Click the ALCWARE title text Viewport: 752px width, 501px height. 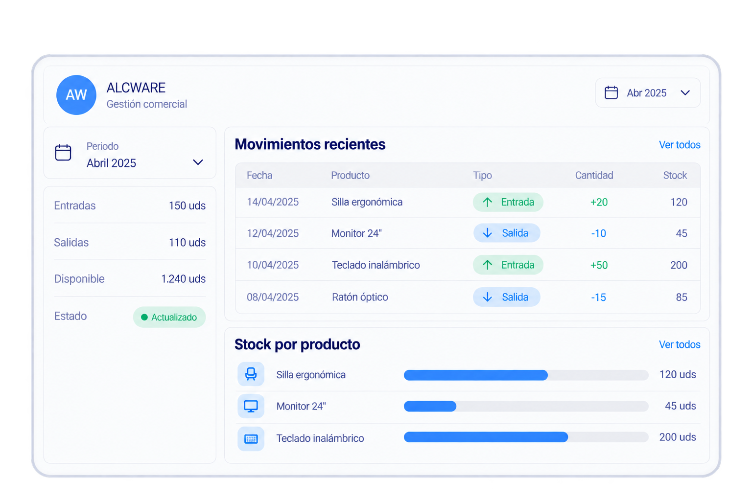[x=136, y=88]
